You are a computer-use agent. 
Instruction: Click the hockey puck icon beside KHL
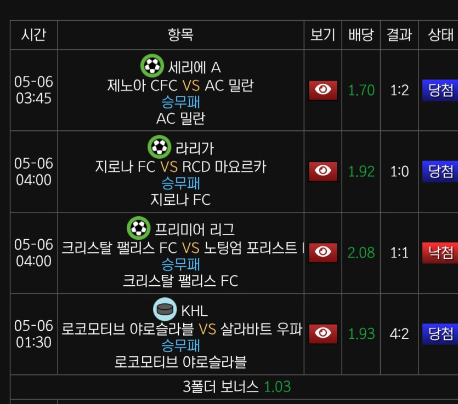(x=165, y=309)
